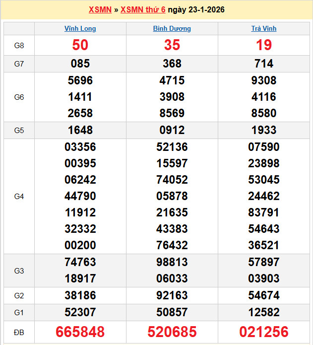Click G3 result 98813 for Bình Dương
Viewport: 313px width, 345px height.
[172, 262]
